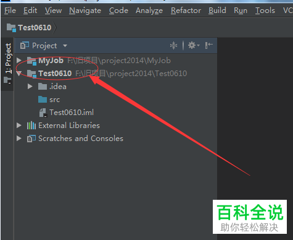Expand Scratches and Consoles node
Image resolution: width=293 pixels, height=240 pixels.
point(19,139)
